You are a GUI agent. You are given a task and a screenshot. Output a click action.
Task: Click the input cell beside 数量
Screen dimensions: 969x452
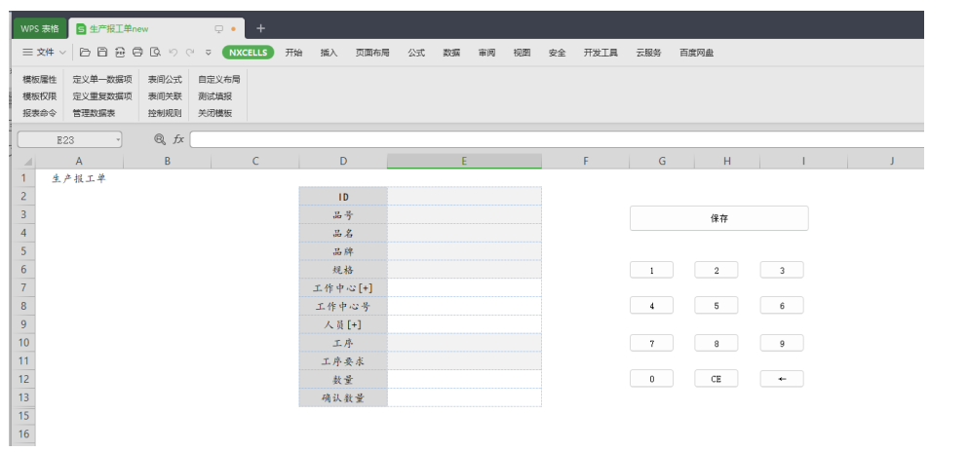464,379
